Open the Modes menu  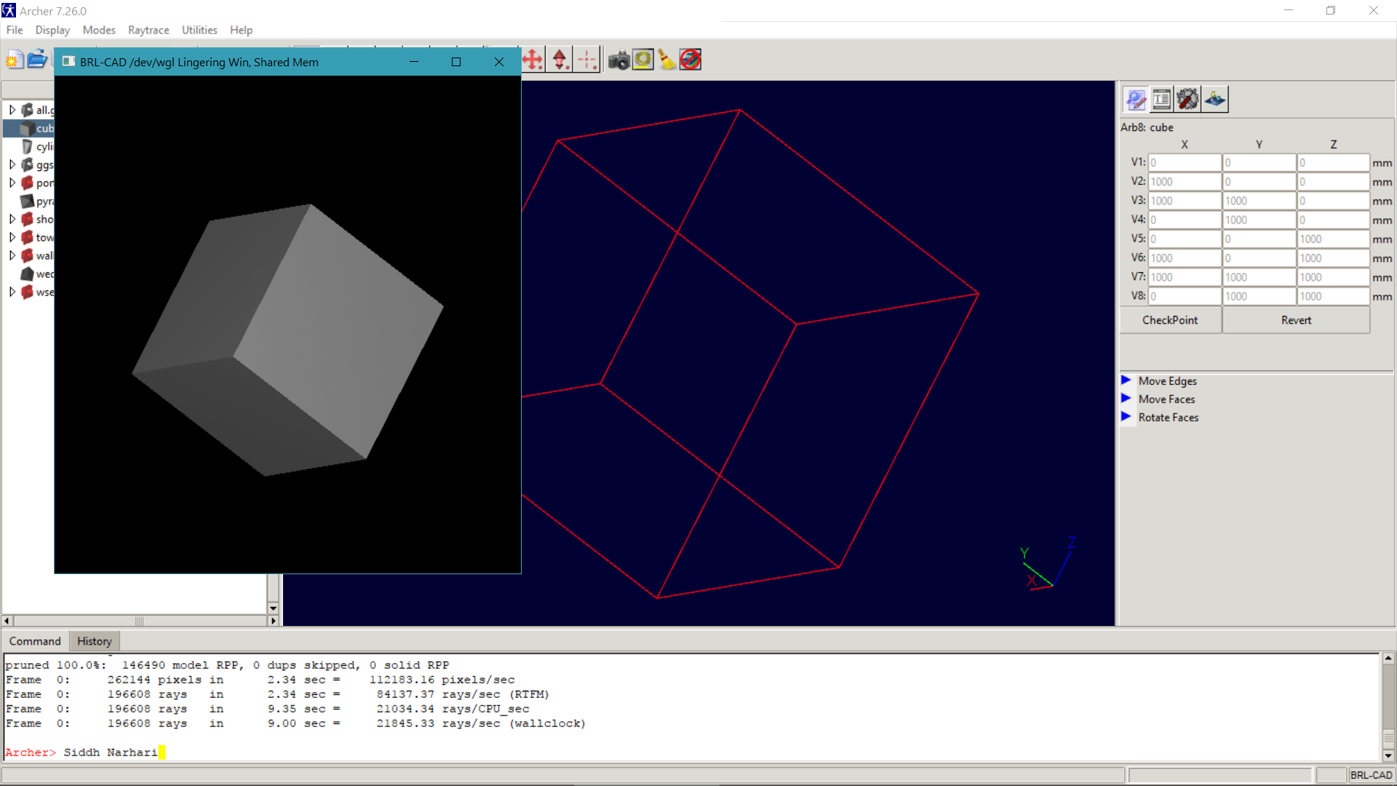pyautogui.click(x=99, y=30)
